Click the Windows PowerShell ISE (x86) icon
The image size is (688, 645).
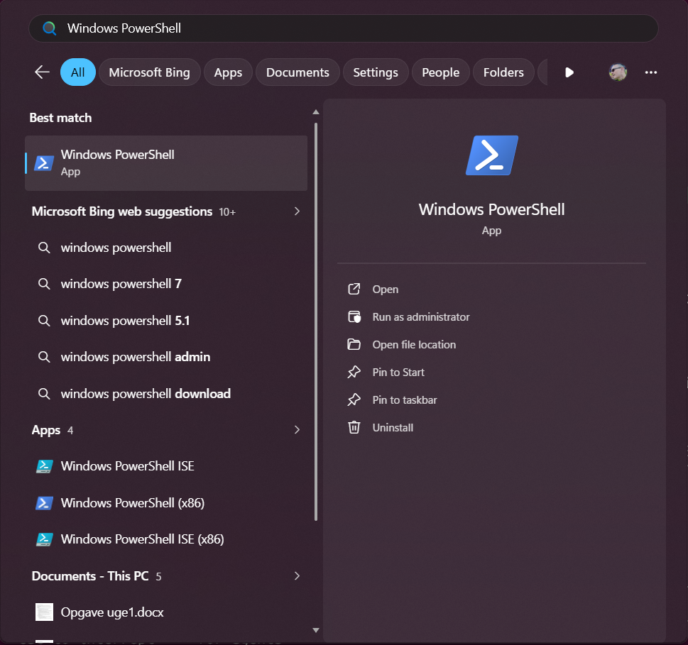[x=44, y=539]
